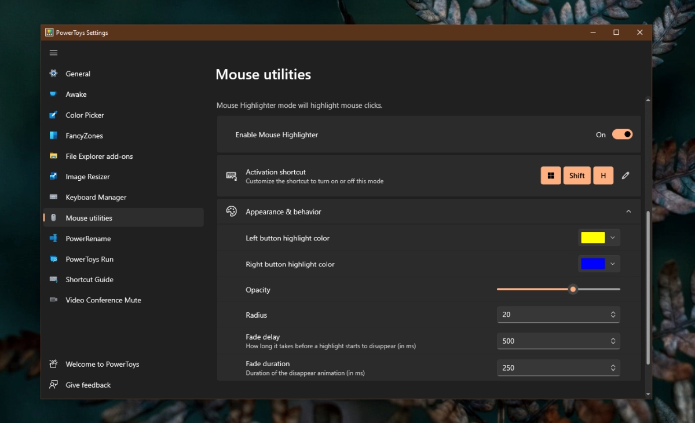
Task: Click the Mouse utilities page heading
Action: [263, 74]
